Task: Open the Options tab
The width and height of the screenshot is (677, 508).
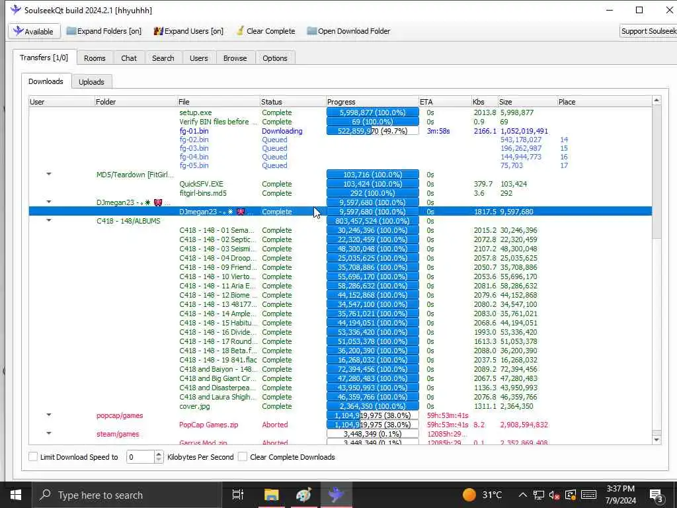Action: (274, 58)
